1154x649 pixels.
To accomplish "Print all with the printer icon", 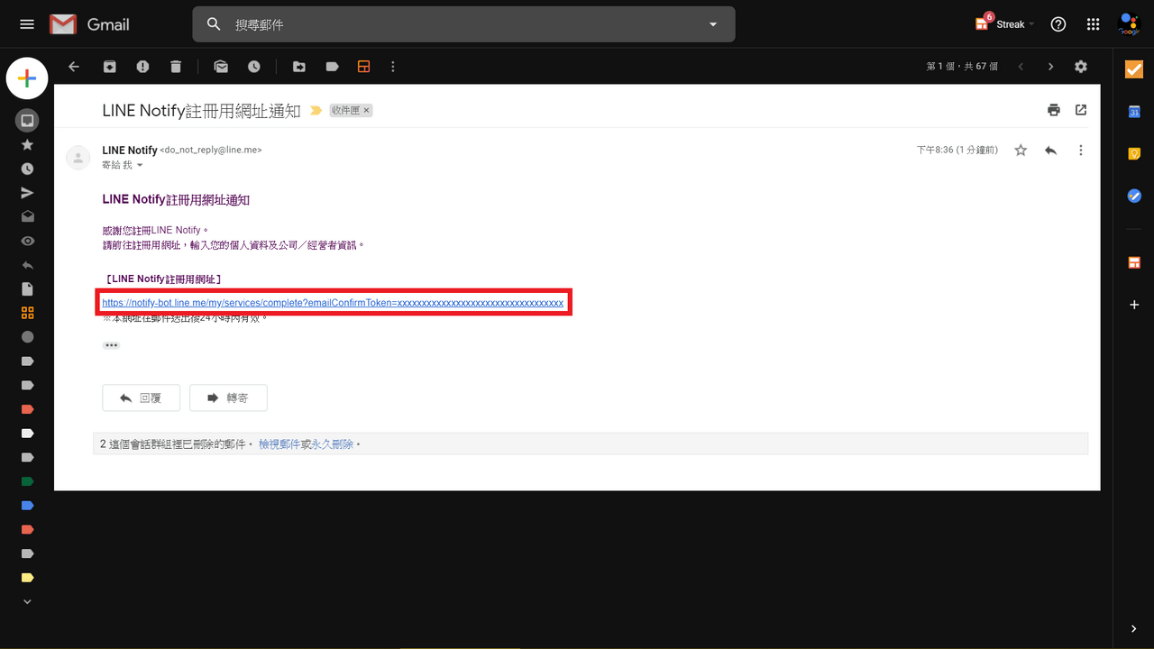I will point(1054,110).
